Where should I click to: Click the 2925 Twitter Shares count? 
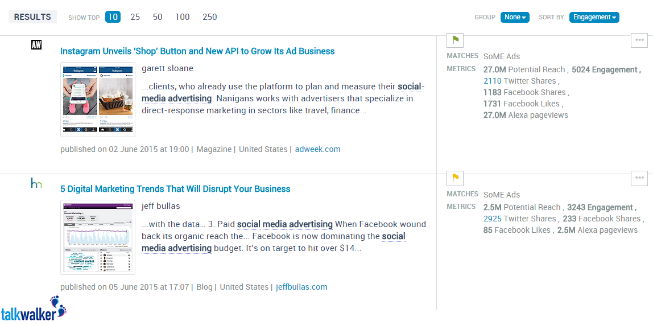tap(492, 219)
